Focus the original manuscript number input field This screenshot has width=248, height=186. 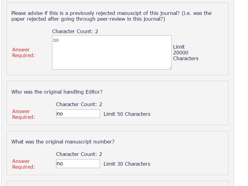[78, 164]
